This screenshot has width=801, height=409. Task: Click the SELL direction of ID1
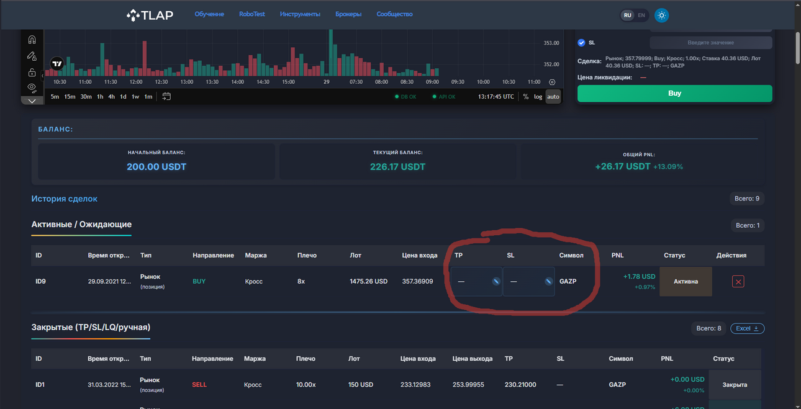[199, 385]
